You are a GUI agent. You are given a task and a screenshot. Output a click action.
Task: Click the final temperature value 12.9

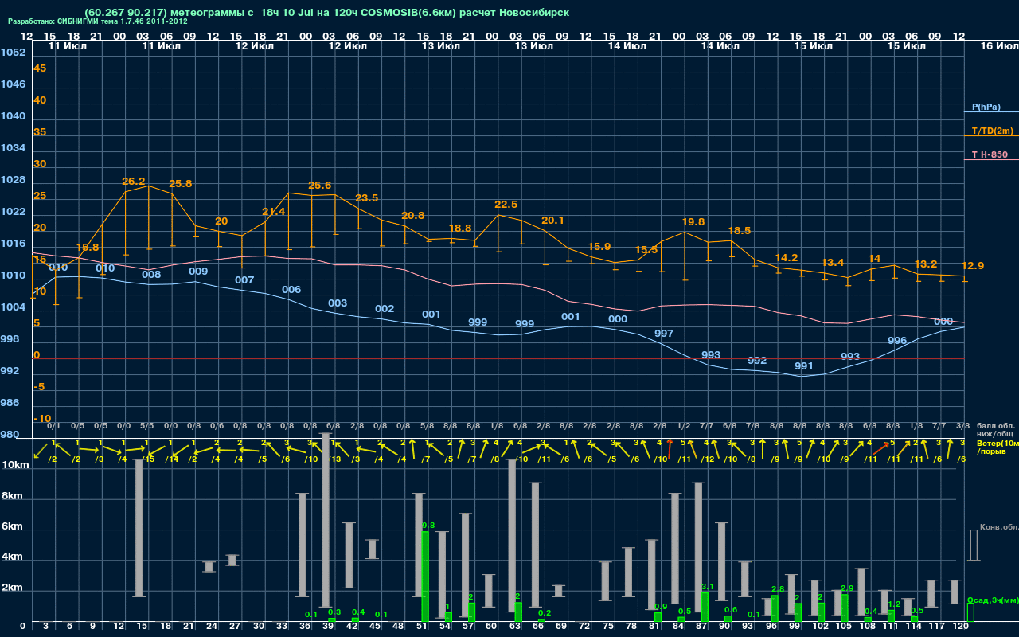pos(973,265)
